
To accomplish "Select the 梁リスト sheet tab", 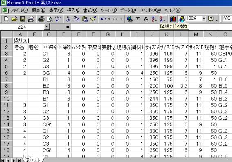I will point(33,160).
